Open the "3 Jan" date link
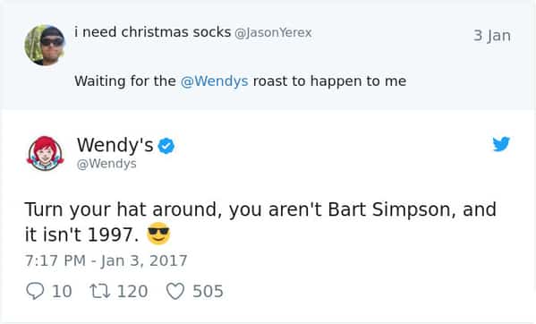The height and width of the screenshot is (324, 536). click(492, 36)
